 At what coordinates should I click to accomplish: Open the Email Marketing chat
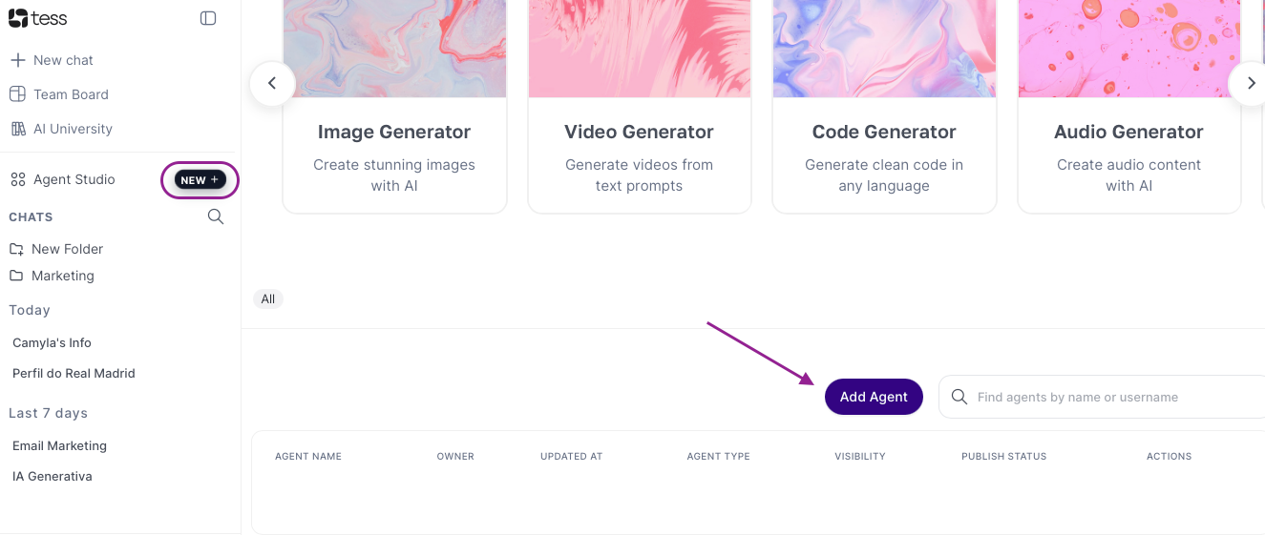(x=59, y=445)
